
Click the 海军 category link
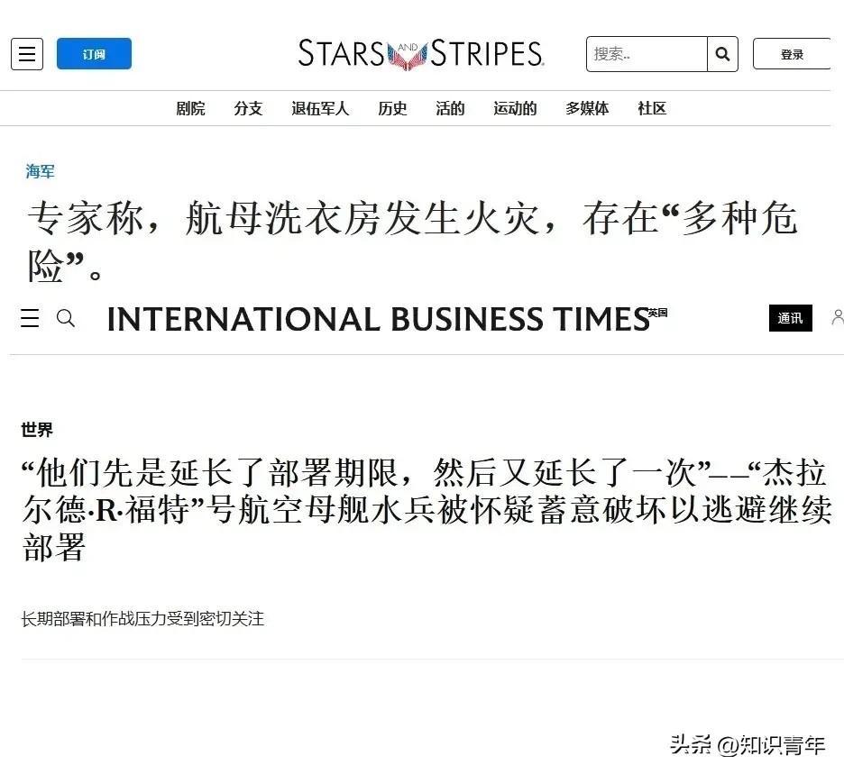[x=40, y=171]
